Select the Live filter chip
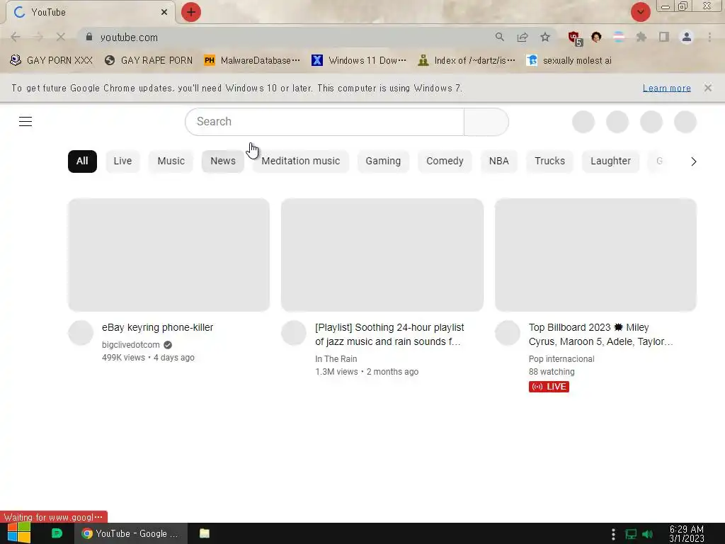Screen dimensions: 725x544 [x=122, y=161]
